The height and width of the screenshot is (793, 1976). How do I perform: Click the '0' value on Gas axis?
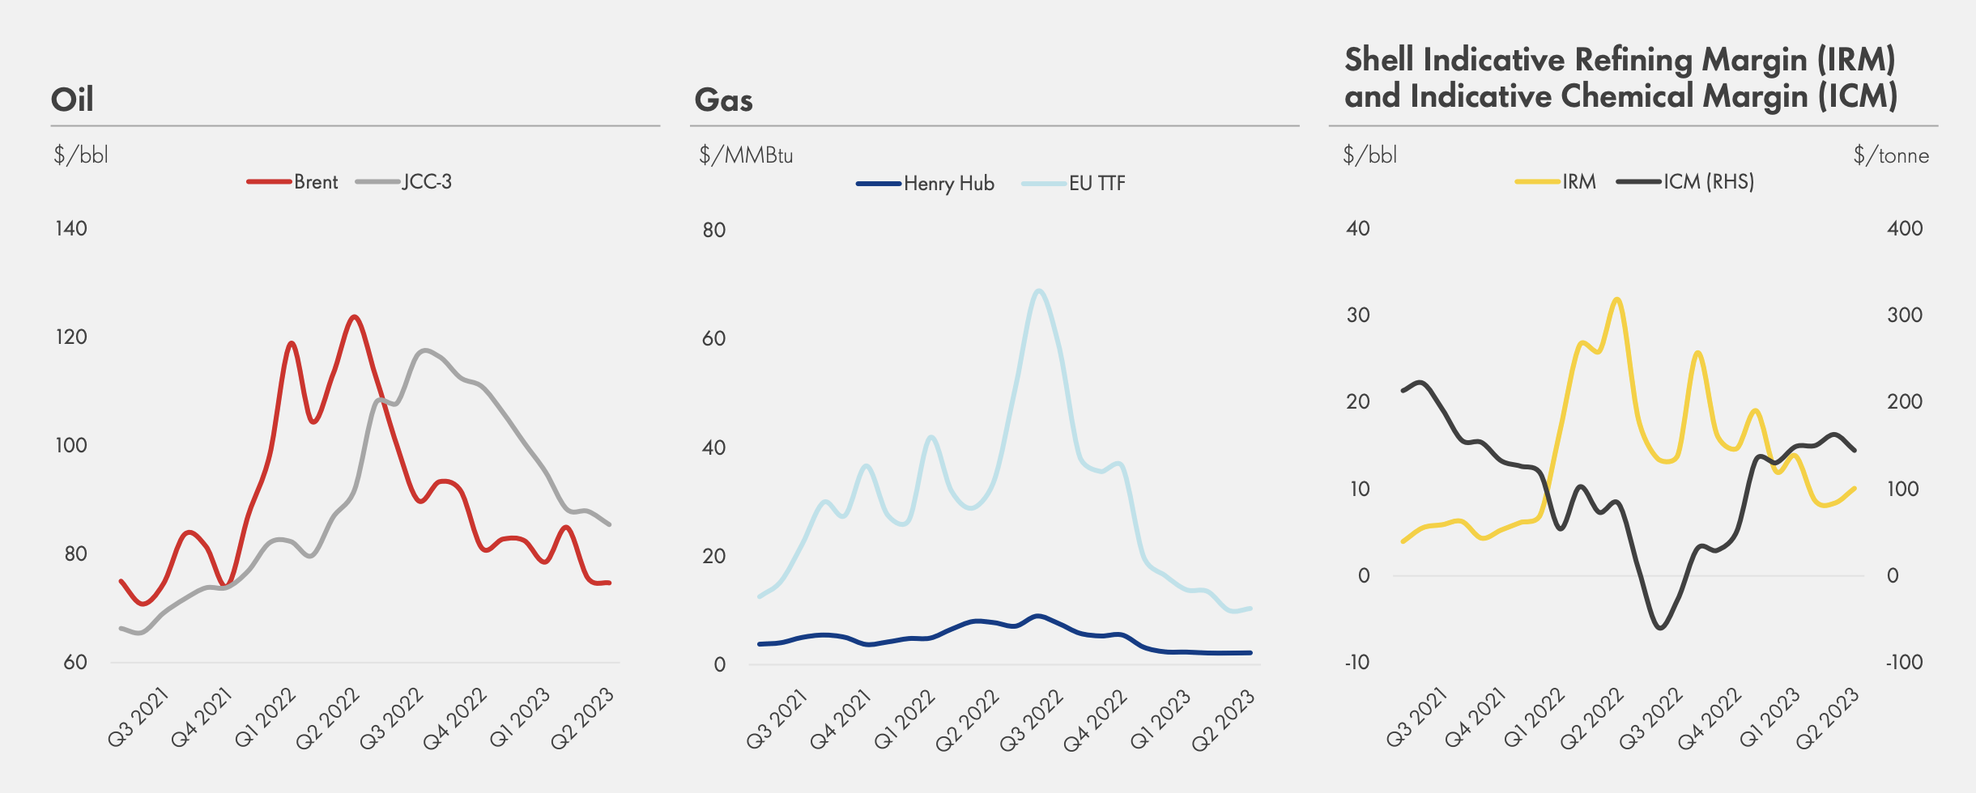point(720,664)
